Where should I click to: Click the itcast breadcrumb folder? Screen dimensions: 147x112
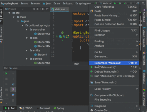[68, 4]
